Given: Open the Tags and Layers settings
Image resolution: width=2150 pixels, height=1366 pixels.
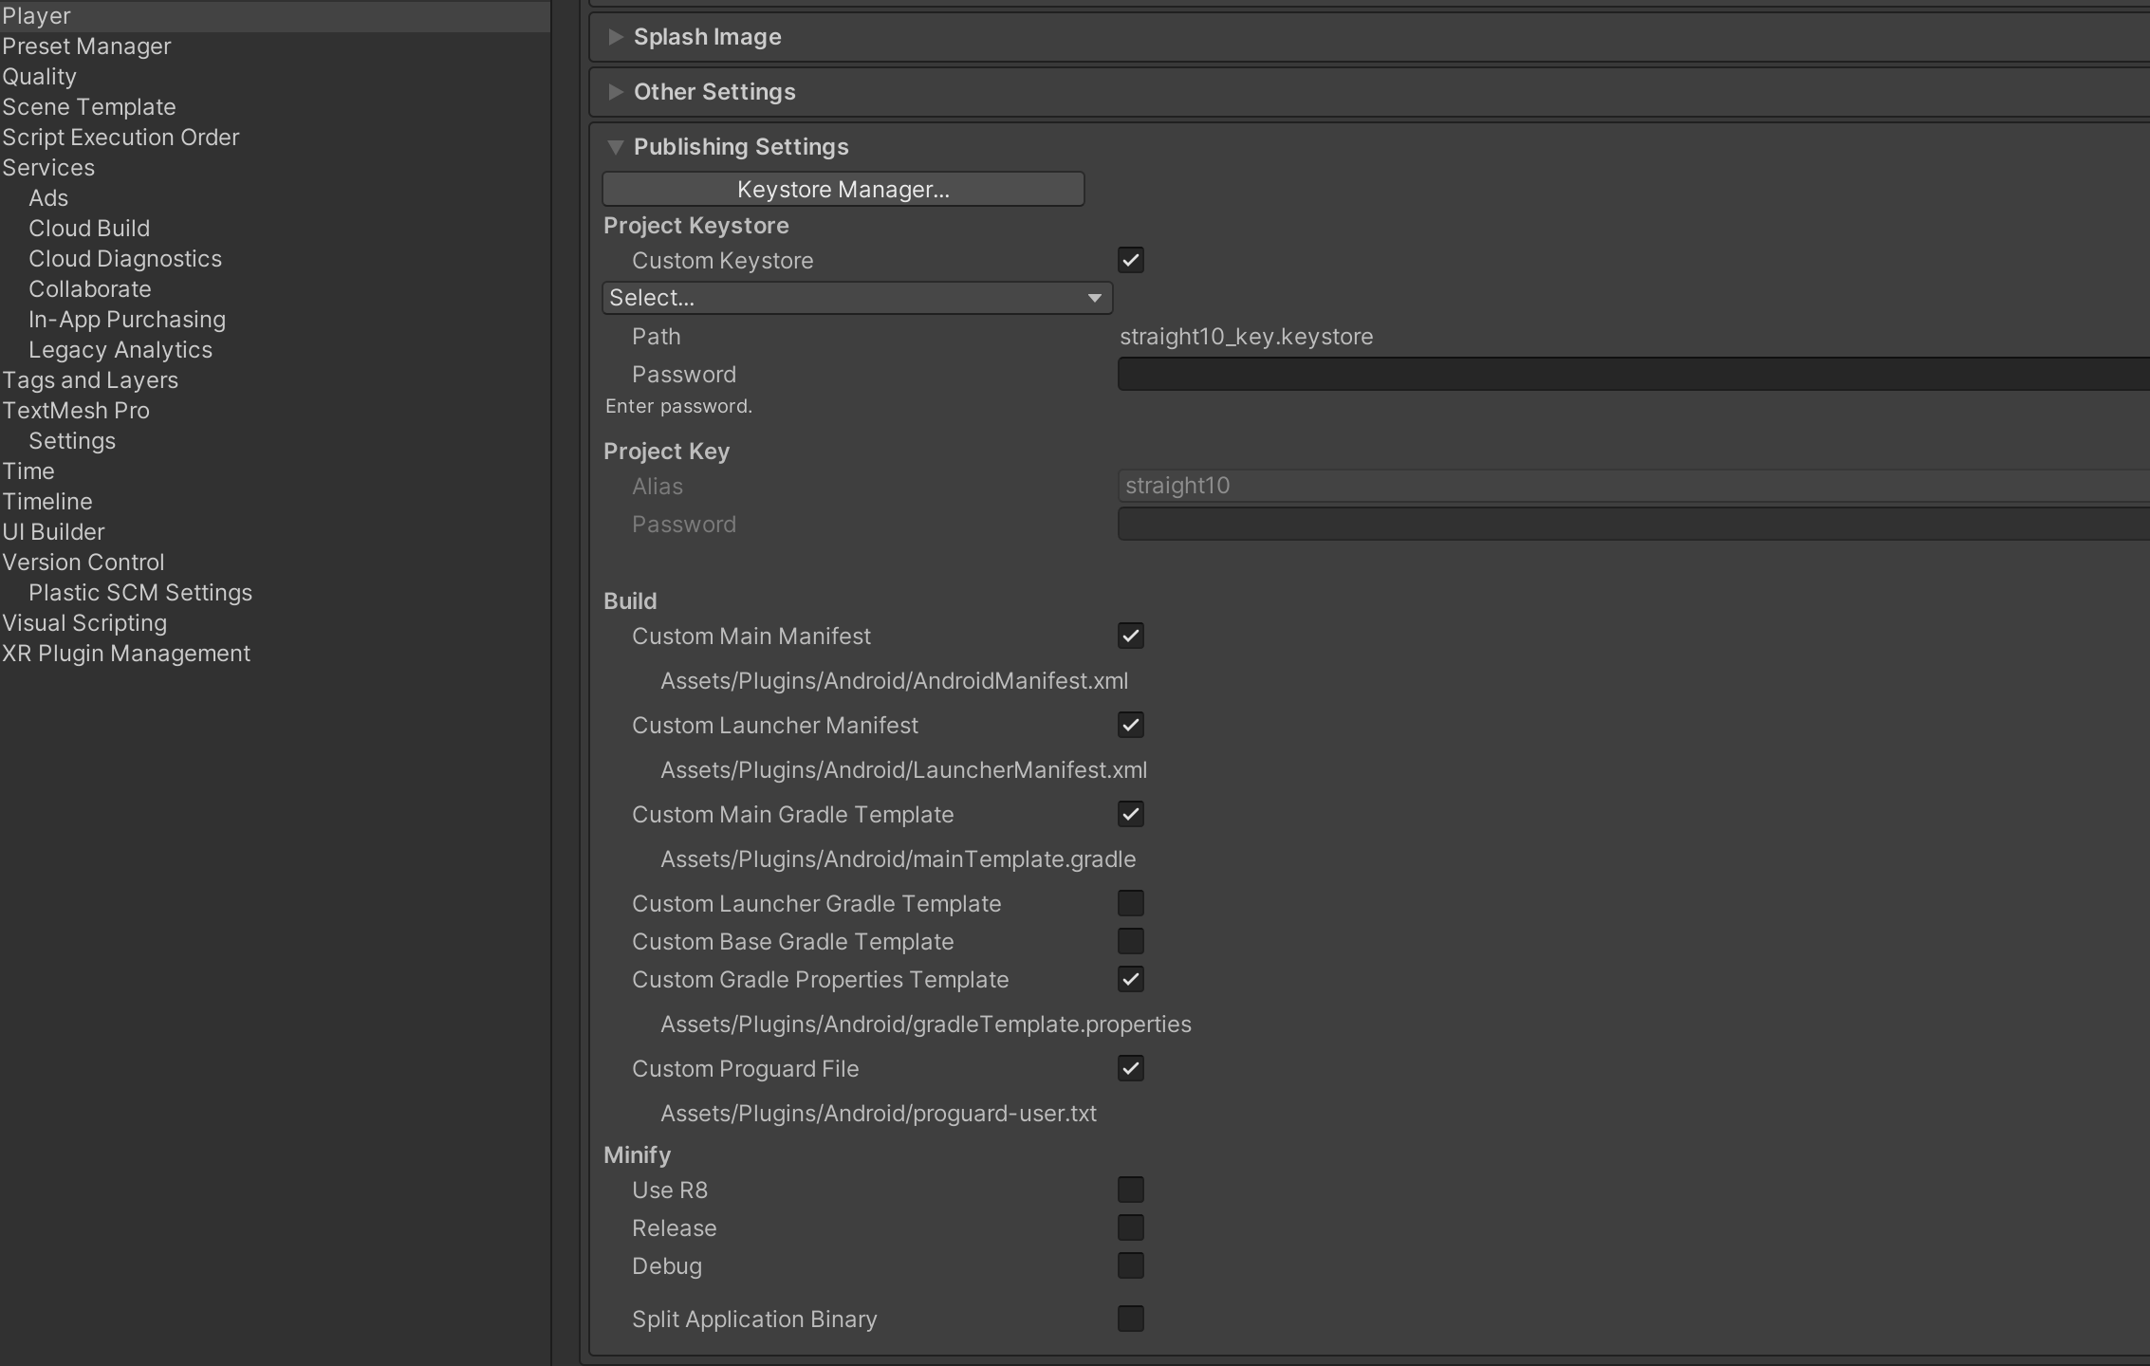Looking at the screenshot, I should click(x=90, y=380).
